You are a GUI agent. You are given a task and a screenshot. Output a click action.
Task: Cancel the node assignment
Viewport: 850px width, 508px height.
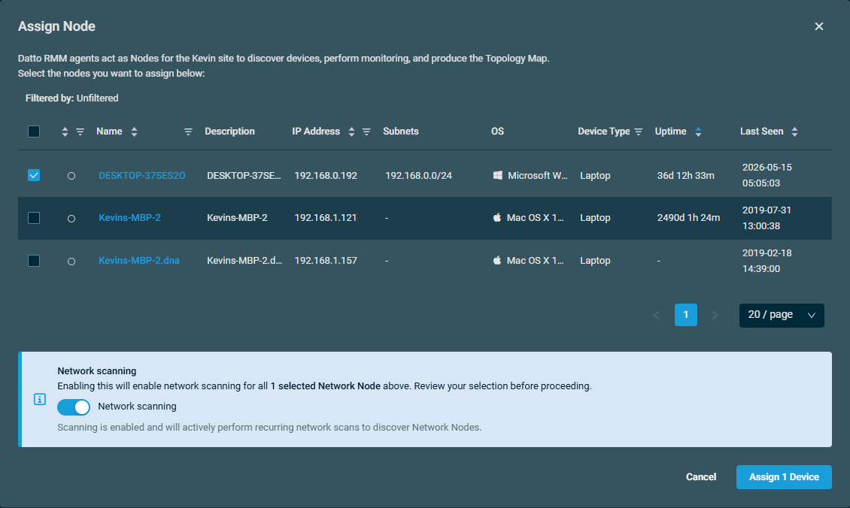pyautogui.click(x=701, y=476)
